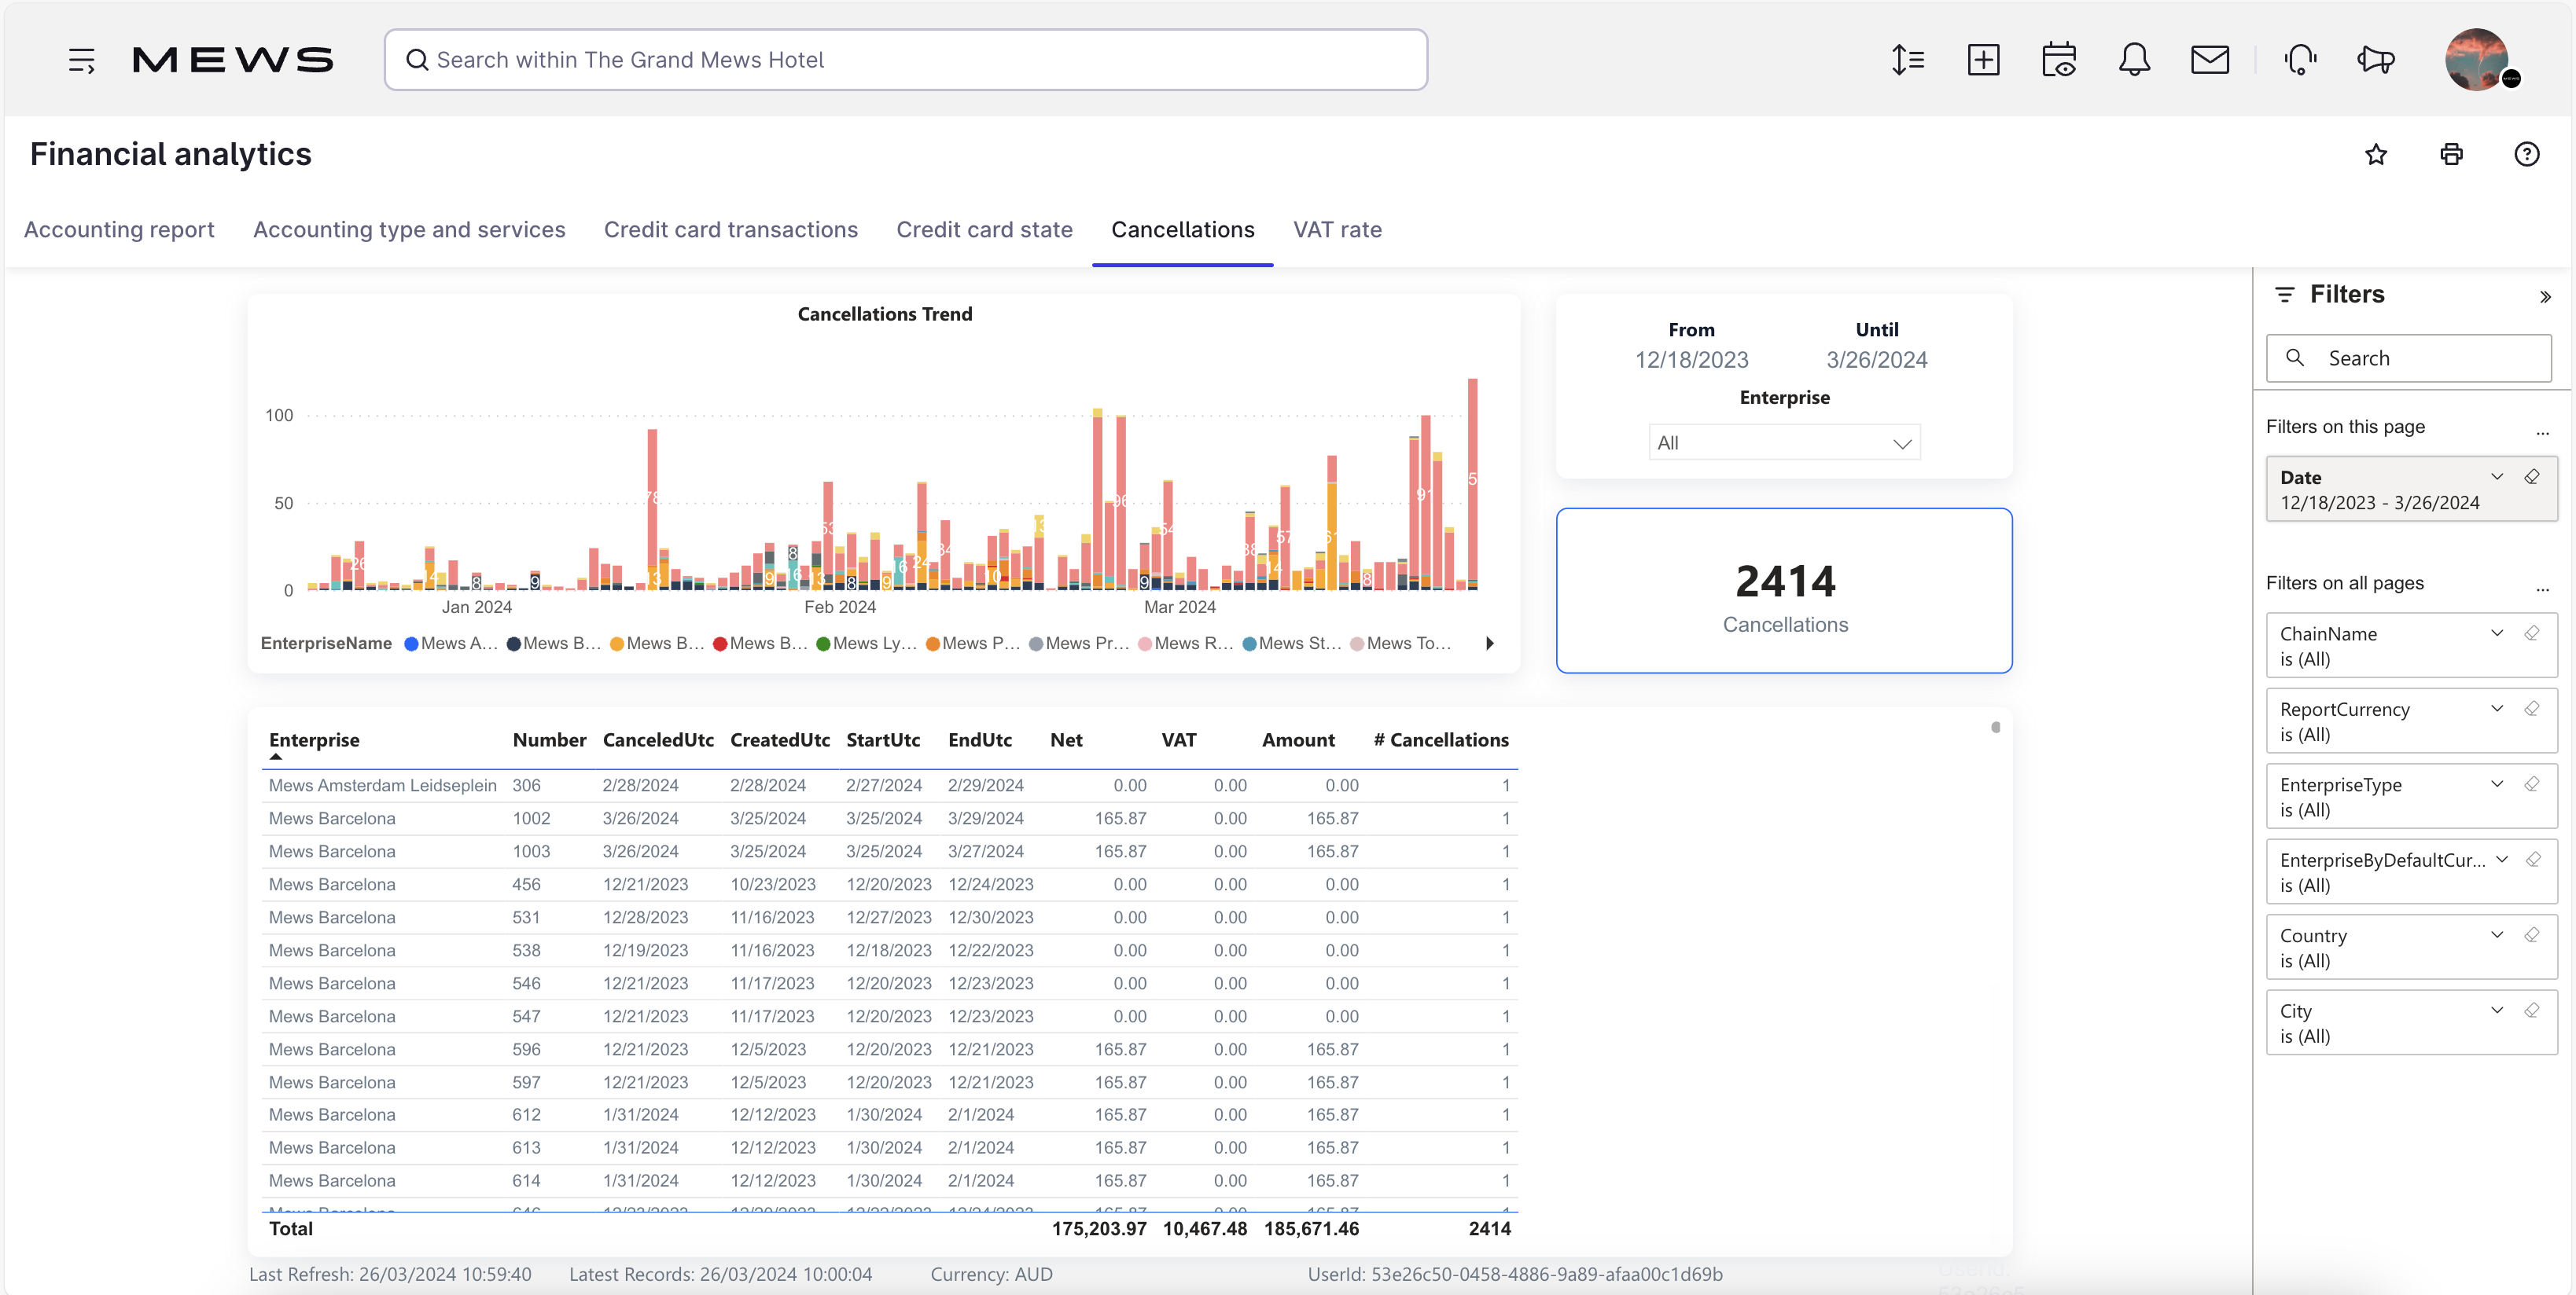This screenshot has height=1295, width=2576.
Task: Open the Credit card state tab
Action: click(984, 229)
